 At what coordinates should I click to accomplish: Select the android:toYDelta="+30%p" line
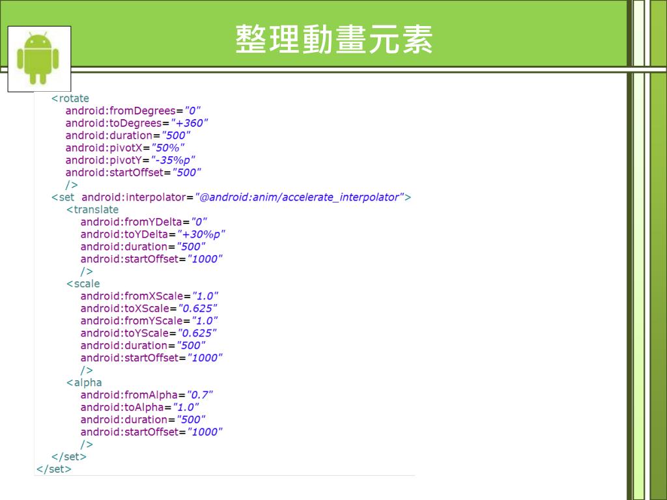(152, 234)
